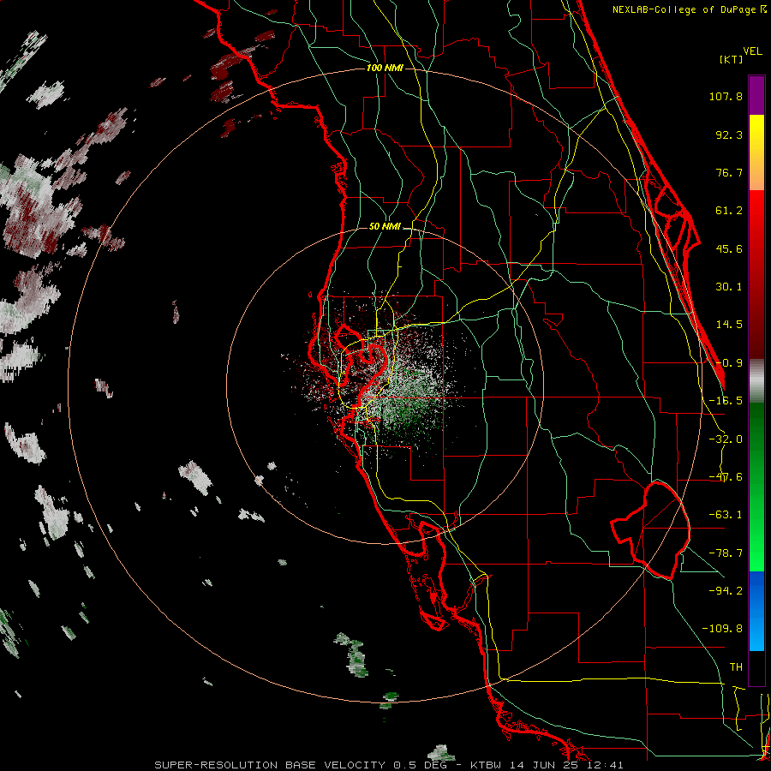Select the 30.1 velocity scale value
The image size is (771, 771).
[729, 287]
